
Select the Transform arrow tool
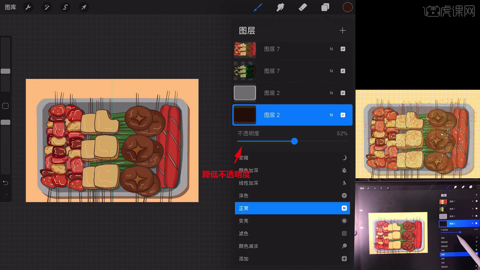click(x=84, y=7)
